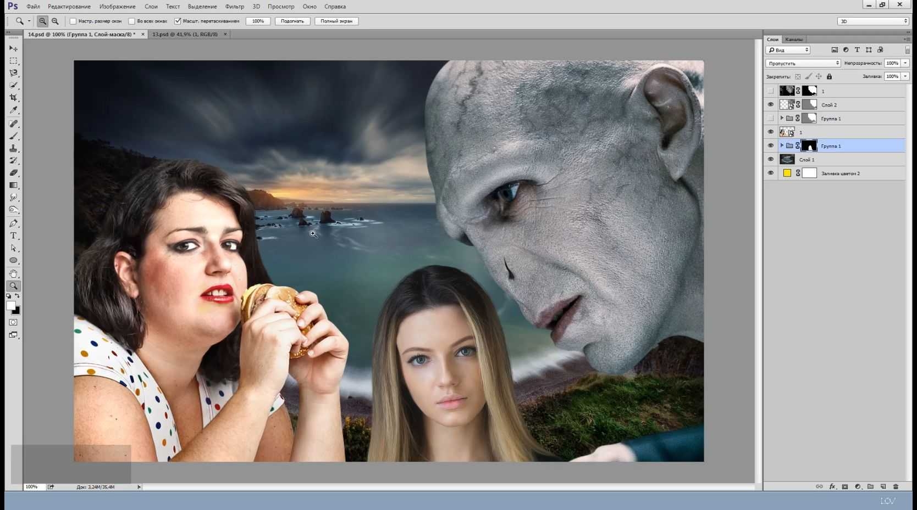Open the 'Изображение' menu
Viewport: 917px width, 510px height.
[117, 7]
